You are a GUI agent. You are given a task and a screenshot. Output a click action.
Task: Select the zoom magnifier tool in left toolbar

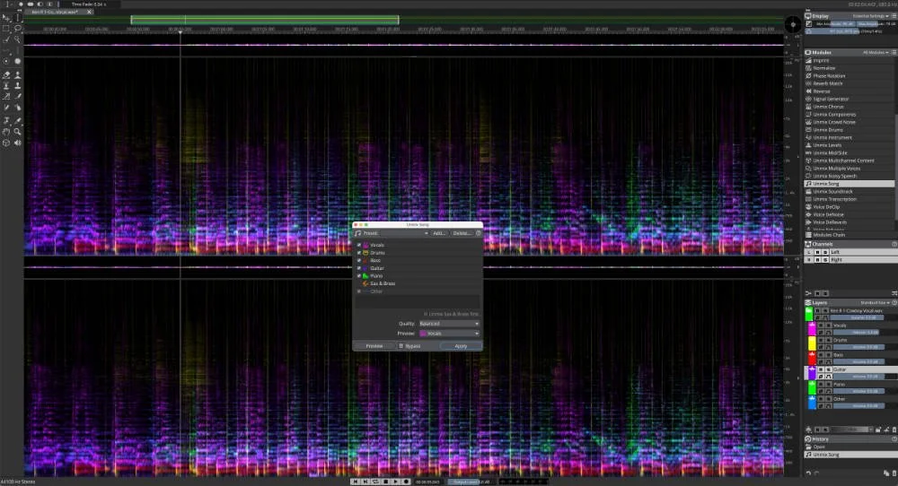17,132
